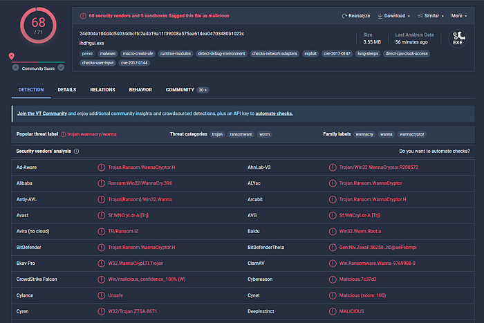The height and width of the screenshot is (323, 484).
Task: Click the alert icon beside trojan.wannacry/wanna label
Action: pyautogui.click(x=64, y=134)
